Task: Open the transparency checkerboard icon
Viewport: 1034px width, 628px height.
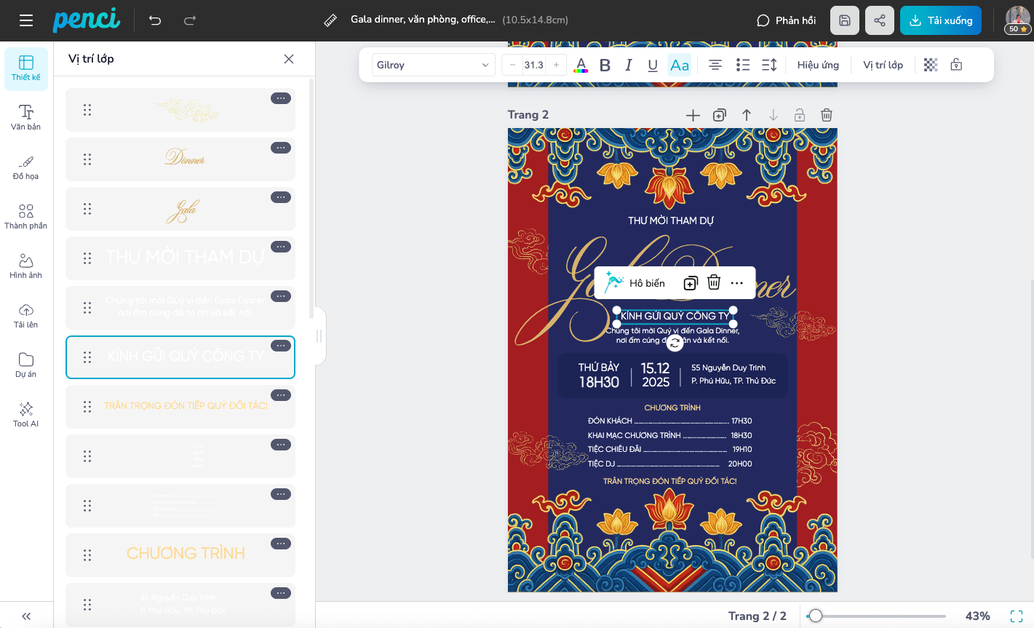Action: click(931, 65)
